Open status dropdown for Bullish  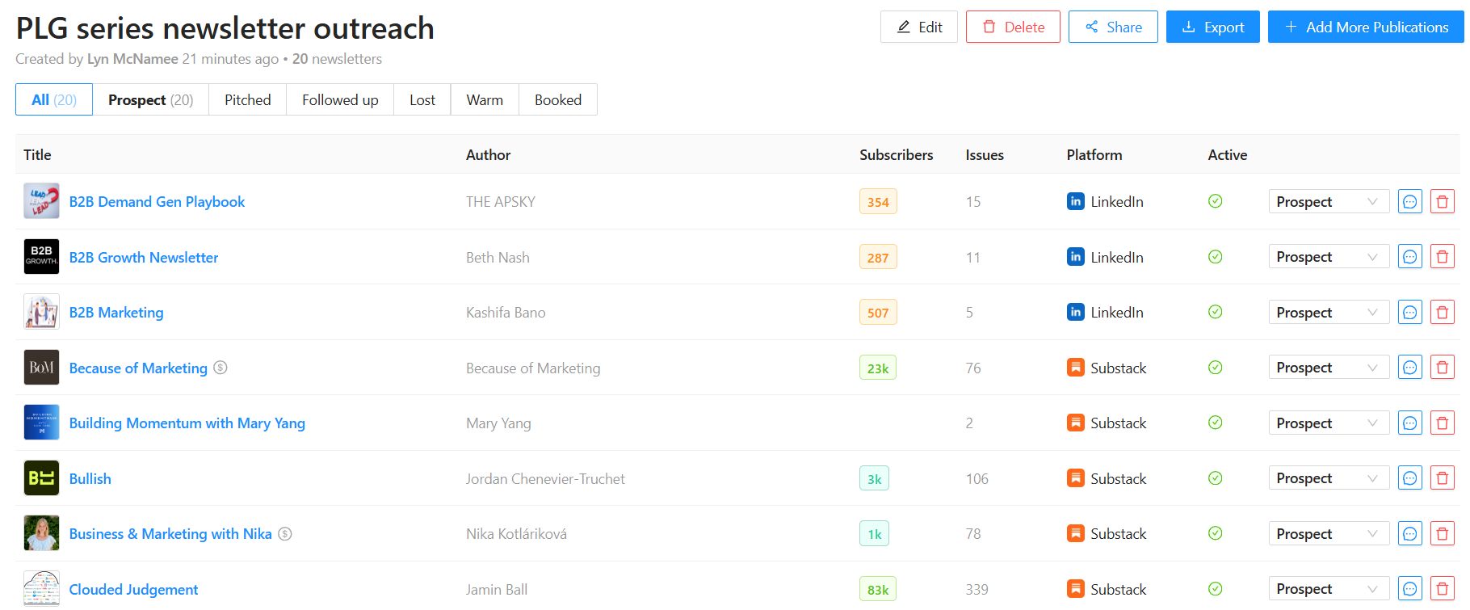(x=1329, y=478)
